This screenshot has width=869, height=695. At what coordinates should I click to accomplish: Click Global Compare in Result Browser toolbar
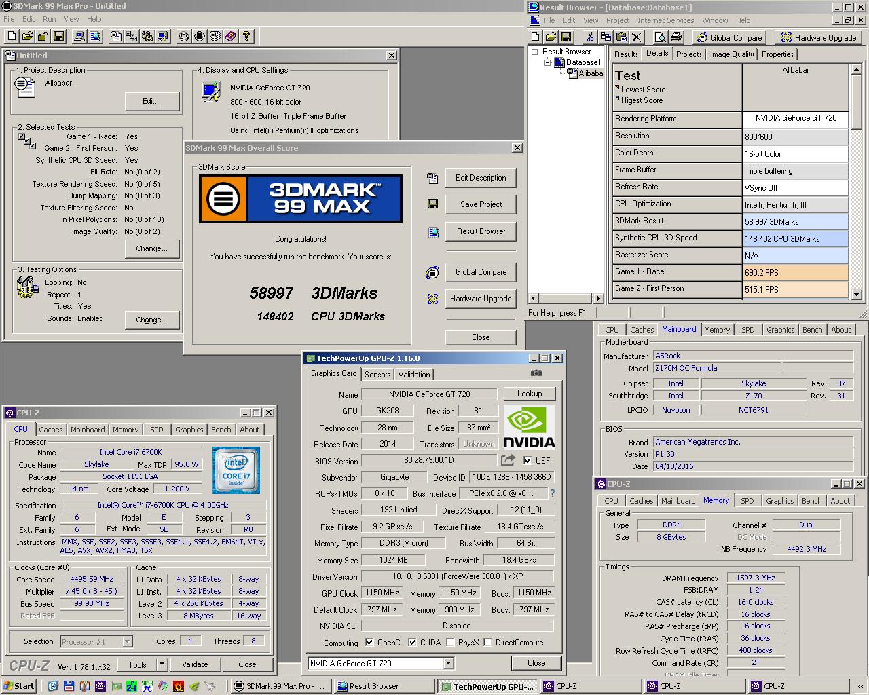pos(728,37)
